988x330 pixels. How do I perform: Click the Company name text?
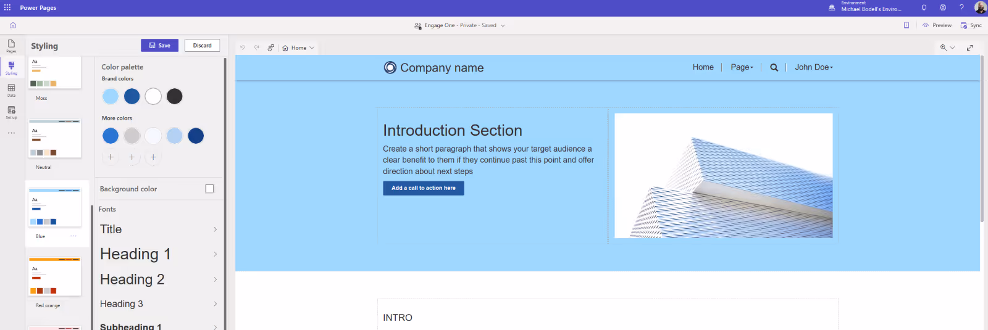point(442,68)
